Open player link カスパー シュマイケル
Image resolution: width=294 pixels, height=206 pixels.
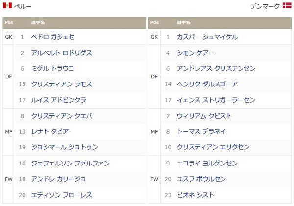click(207, 37)
